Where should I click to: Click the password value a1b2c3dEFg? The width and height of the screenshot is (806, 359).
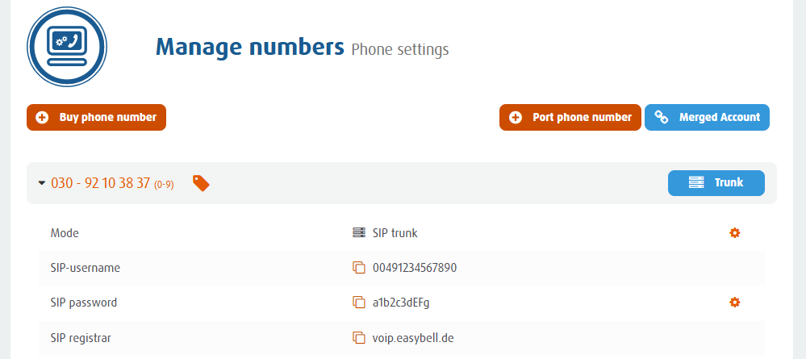tap(401, 303)
